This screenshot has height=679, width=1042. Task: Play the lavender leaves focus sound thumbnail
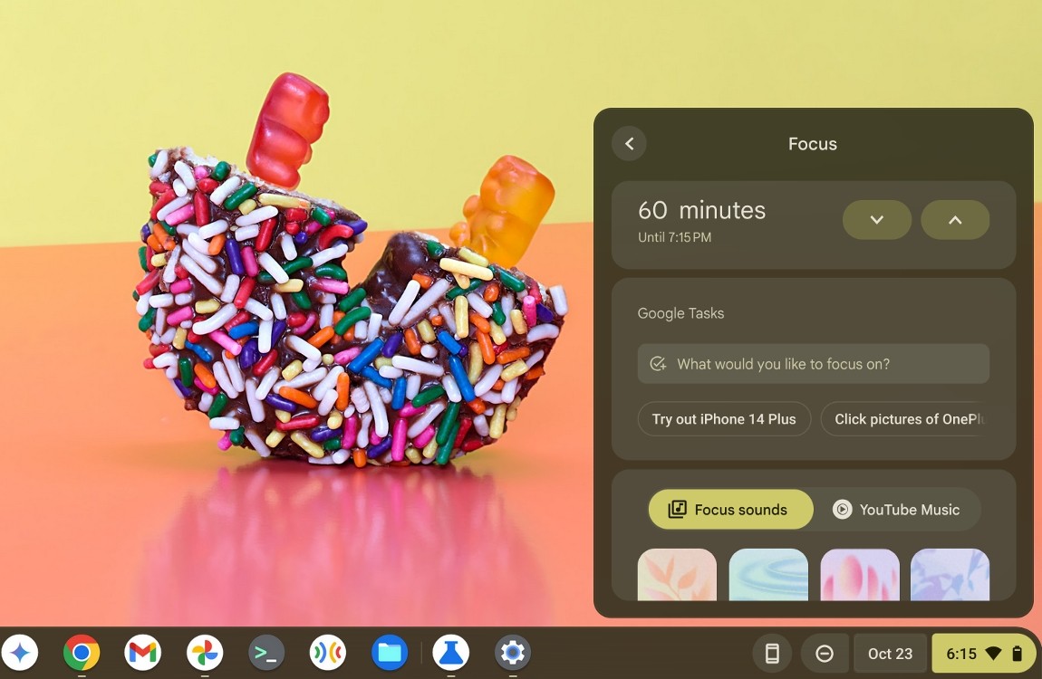(950, 575)
